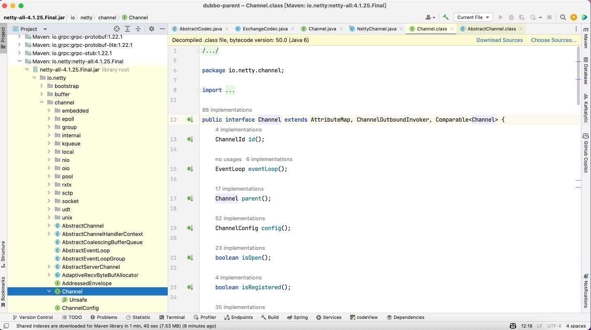The image size is (591, 330).
Task: Click the Choose Sources link
Action: (x=554, y=40)
